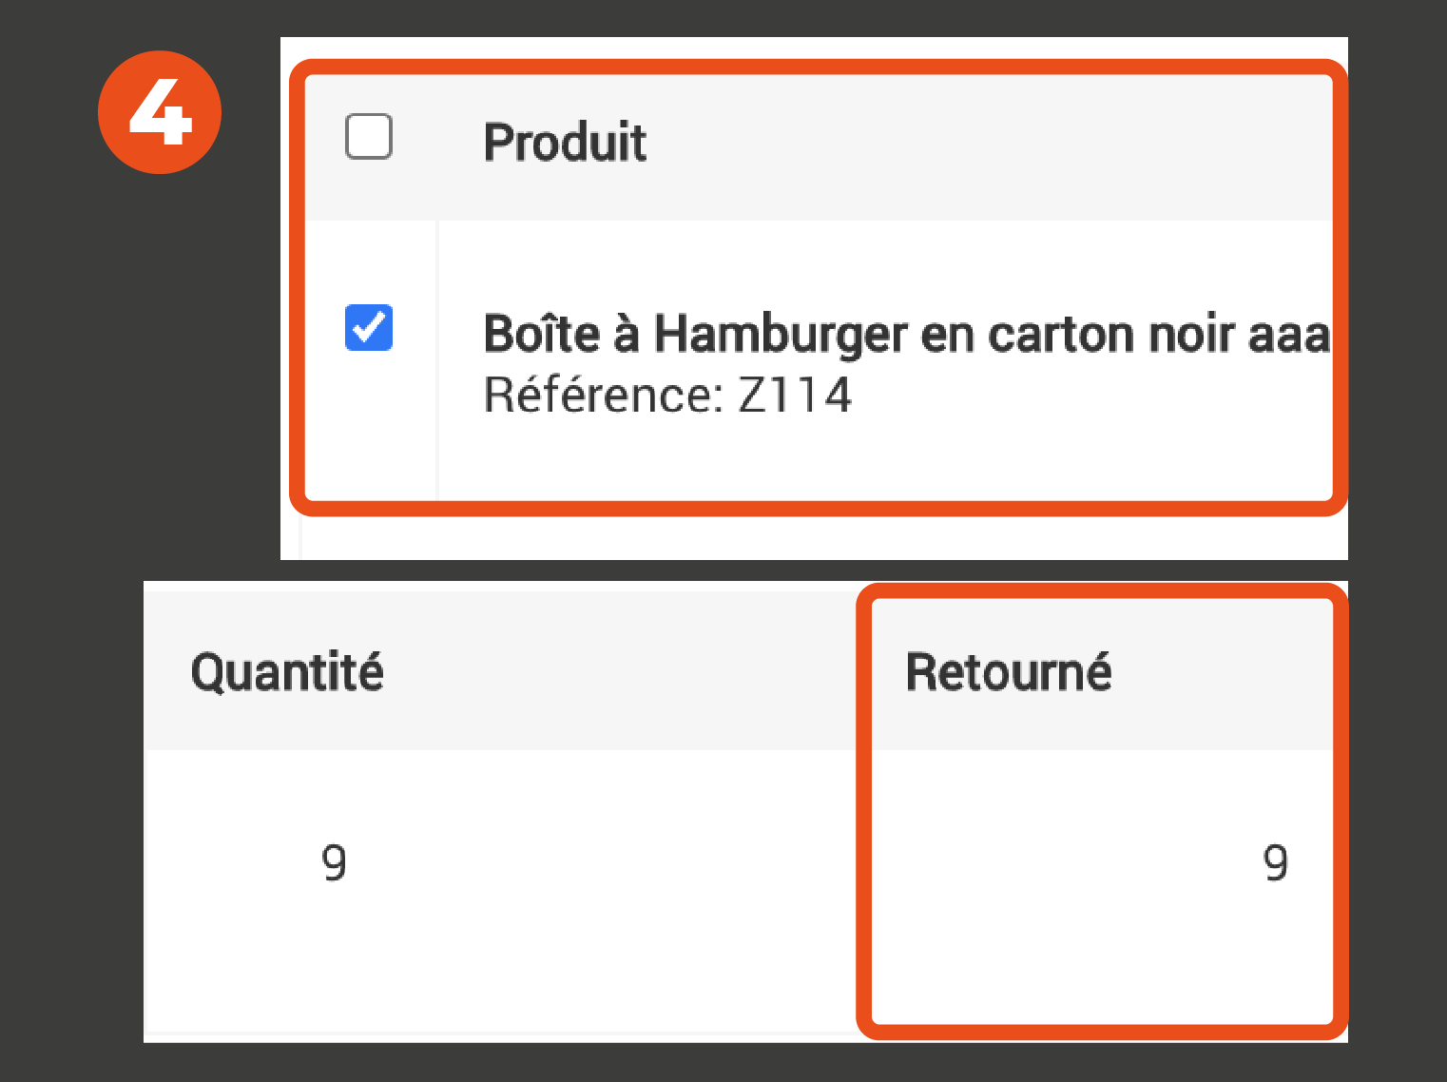Click the value 9 under Quantité
The image size is (1447, 1082).
[x=334, y=863]
